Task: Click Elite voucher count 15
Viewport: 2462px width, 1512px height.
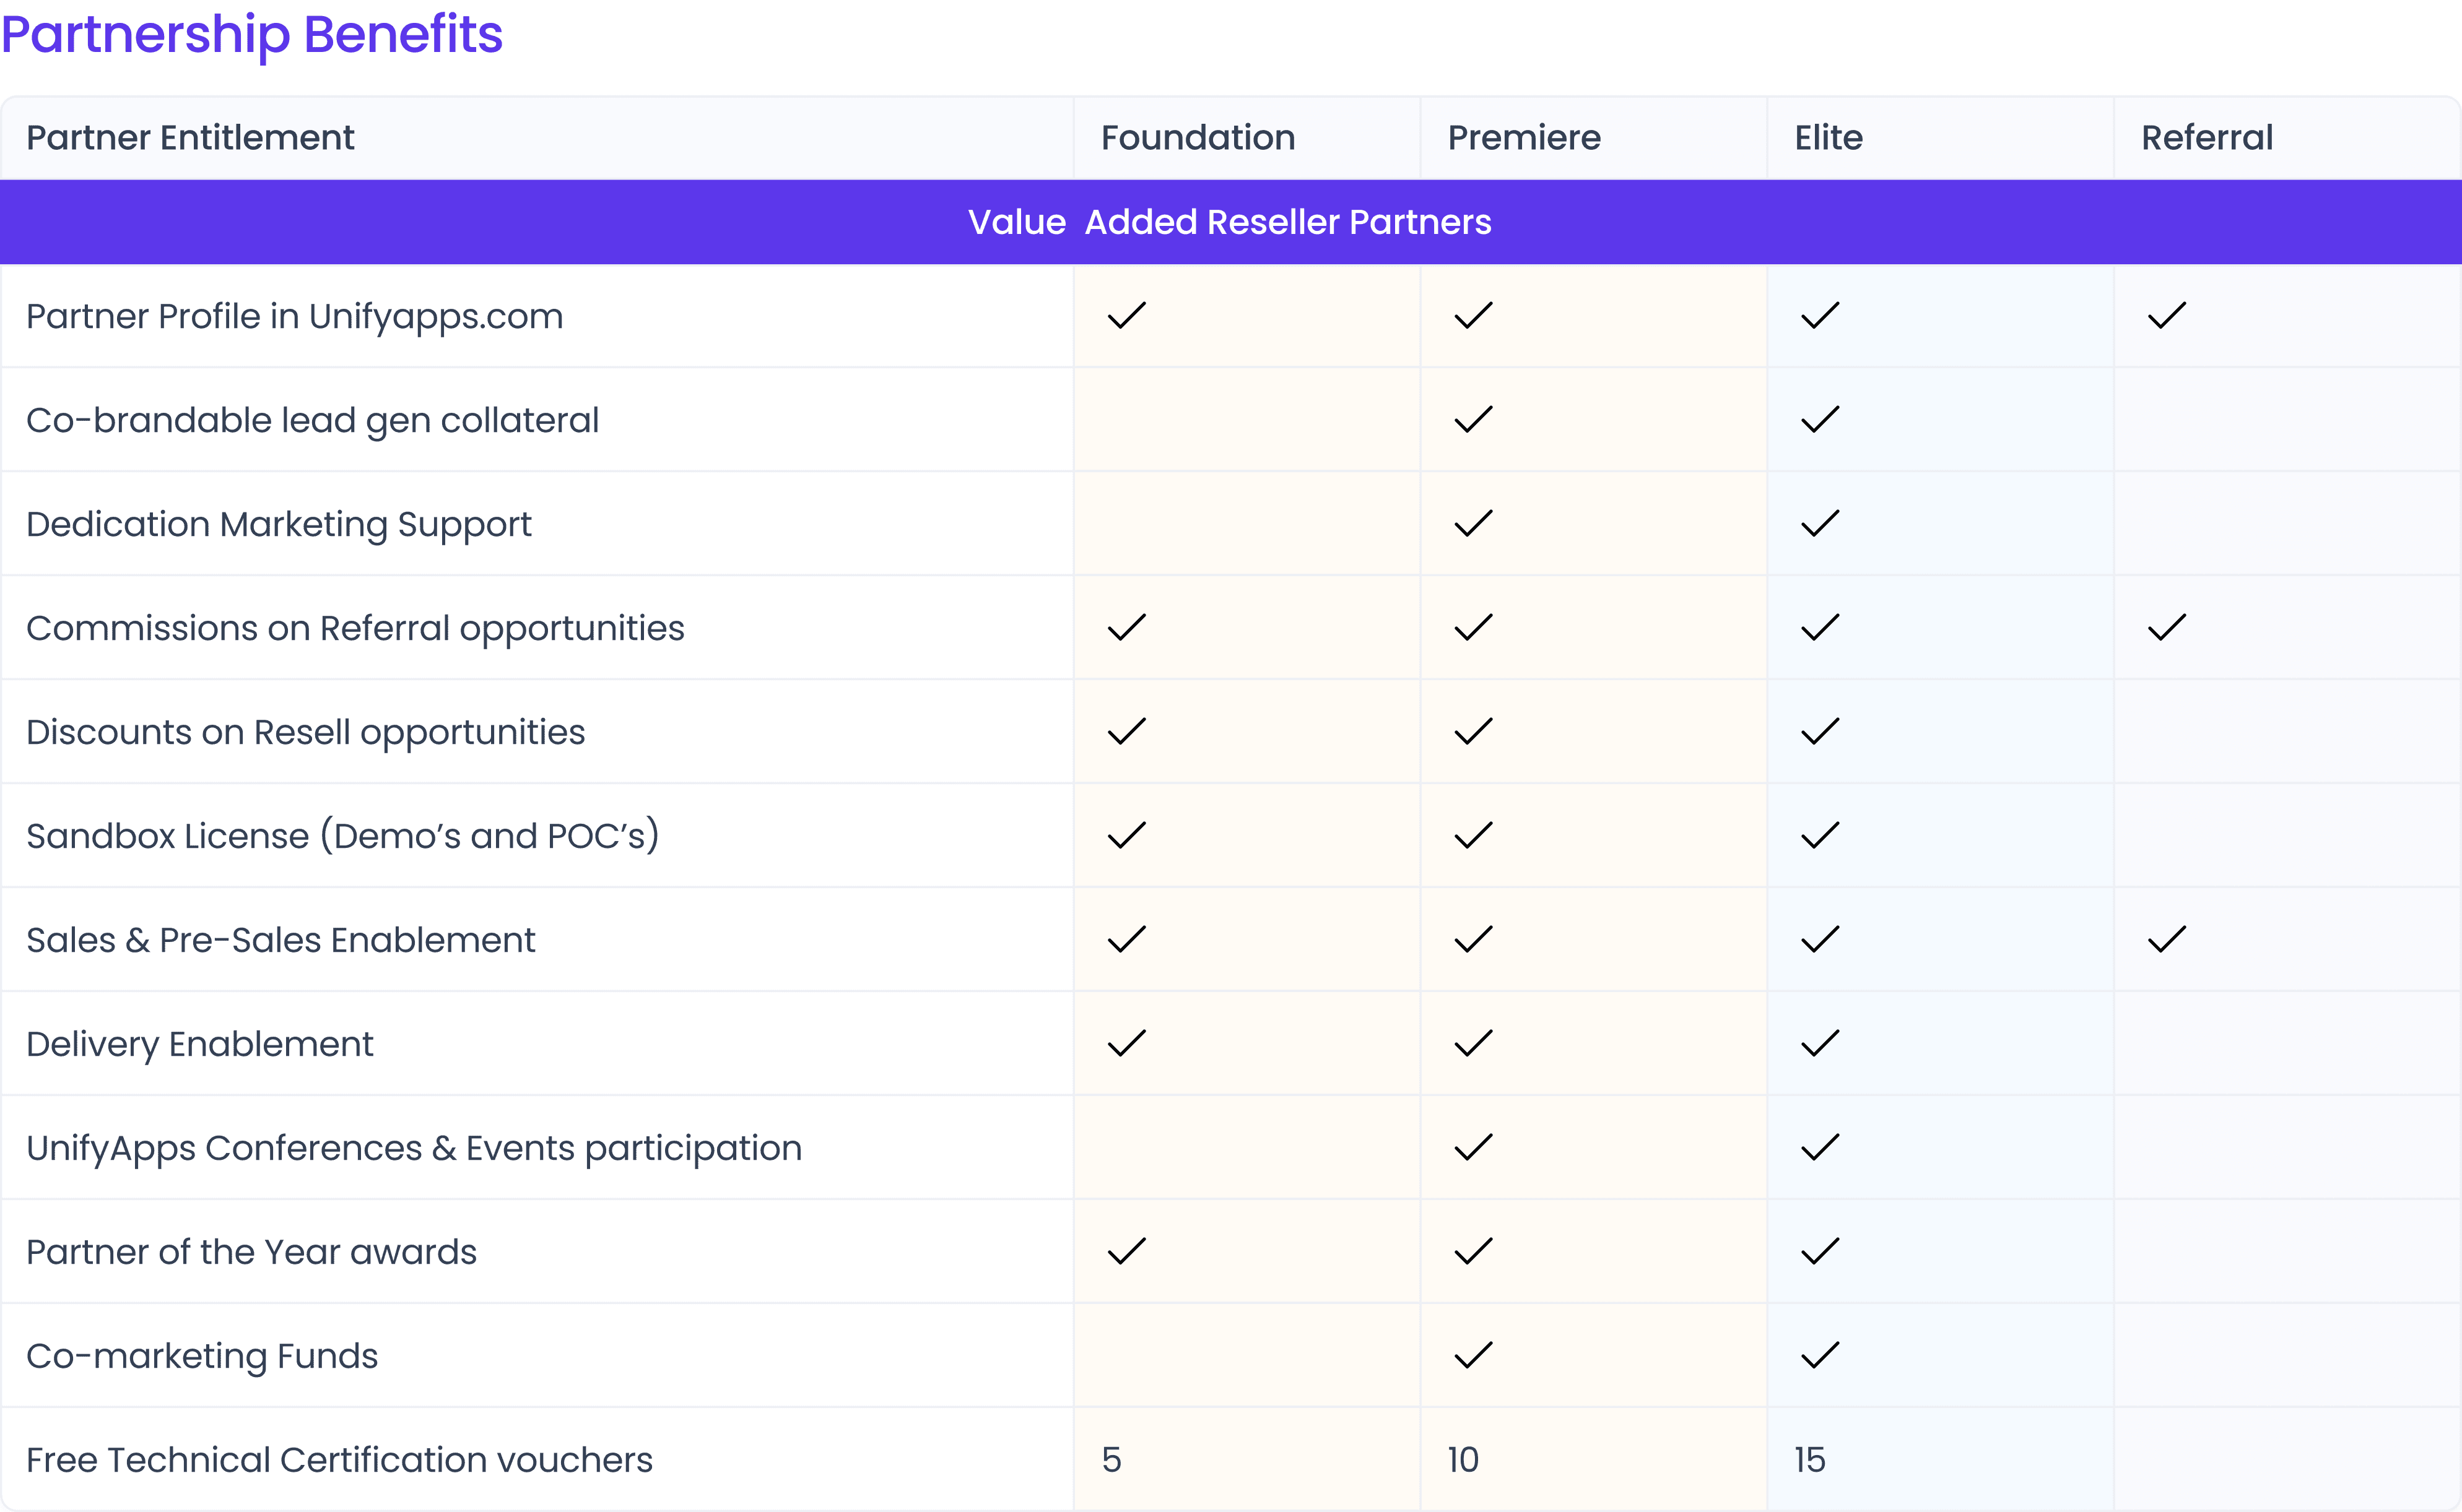Action: click(1809, 1460)
